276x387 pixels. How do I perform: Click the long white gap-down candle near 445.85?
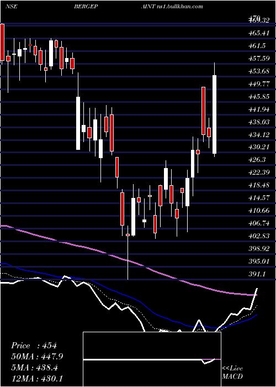click(x=78, y=123)
